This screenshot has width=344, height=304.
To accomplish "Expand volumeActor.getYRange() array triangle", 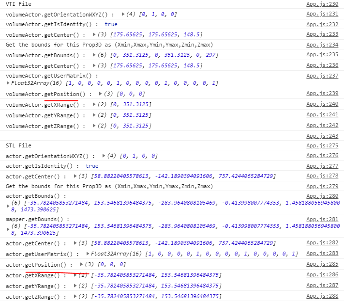I will 94,115.
